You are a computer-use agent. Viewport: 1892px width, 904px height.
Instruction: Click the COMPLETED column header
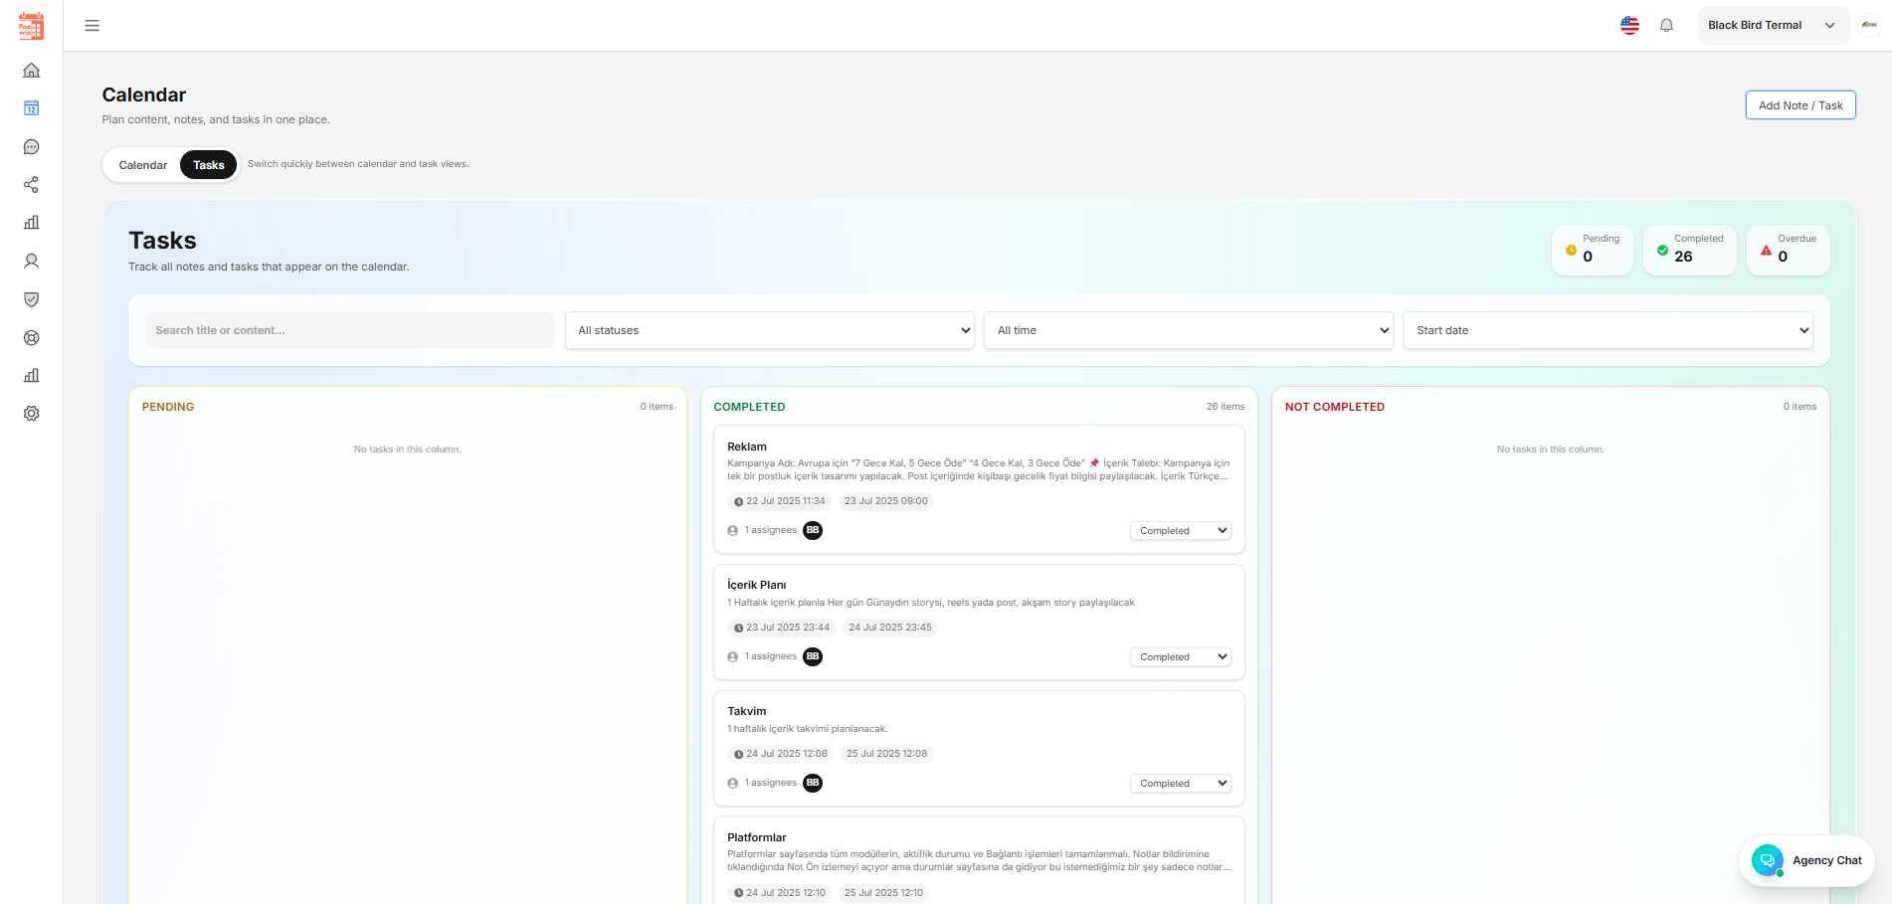[x=749, y=407]
